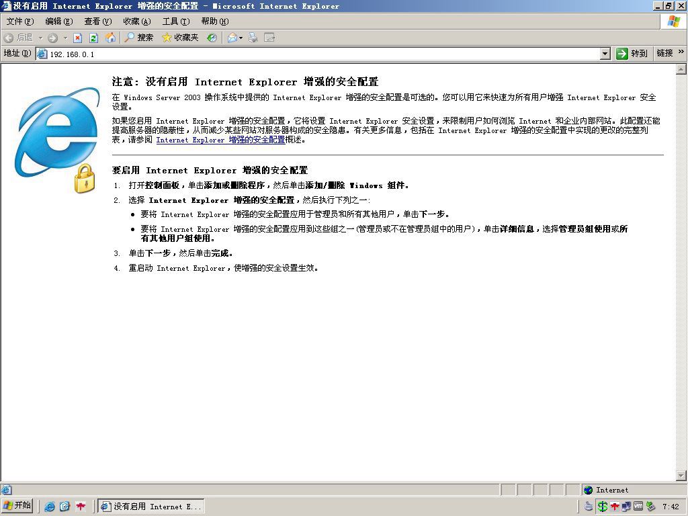Click the system clock showing 7:42
This screenshot has height=516, width=688.
click(671, 507)
